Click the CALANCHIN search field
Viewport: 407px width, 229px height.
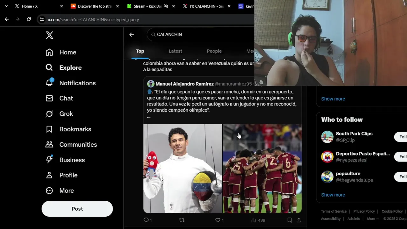201,34
